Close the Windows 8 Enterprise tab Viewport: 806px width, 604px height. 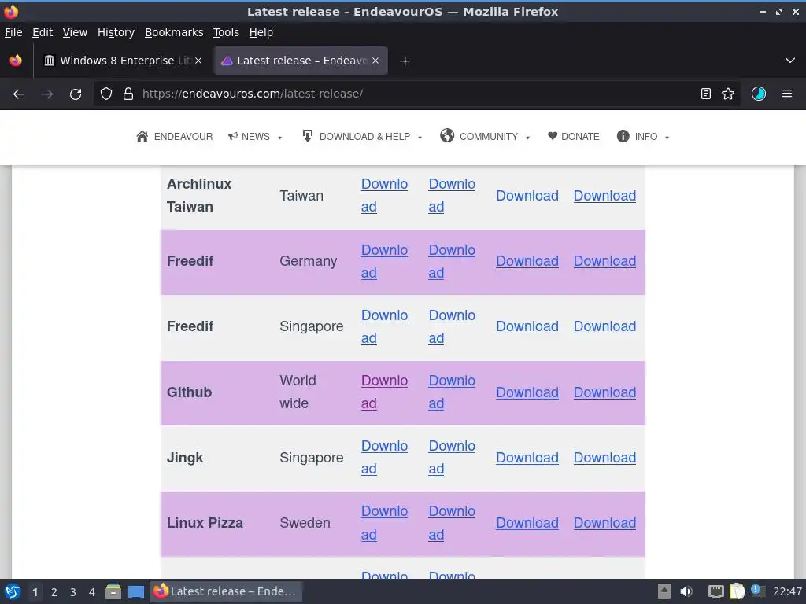[198, 61]
